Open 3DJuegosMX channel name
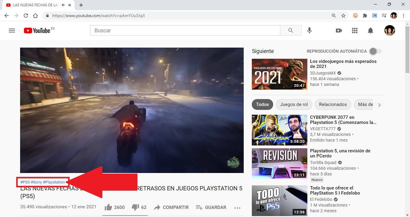 click(x=323, y=73)
